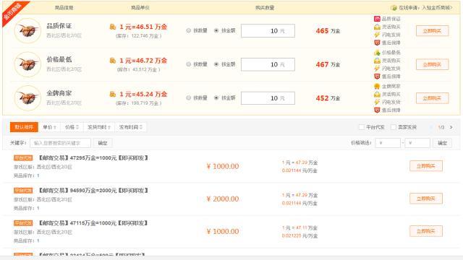Viewport: 463px width, 260px height.
Task: Sort listings by 发货时间
Action: pos(99,127)
